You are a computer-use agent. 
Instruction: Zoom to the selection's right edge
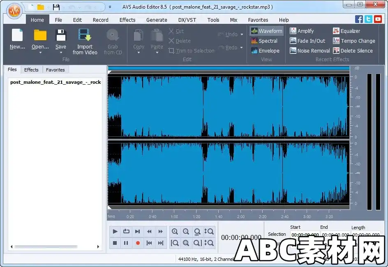point(197,243)
